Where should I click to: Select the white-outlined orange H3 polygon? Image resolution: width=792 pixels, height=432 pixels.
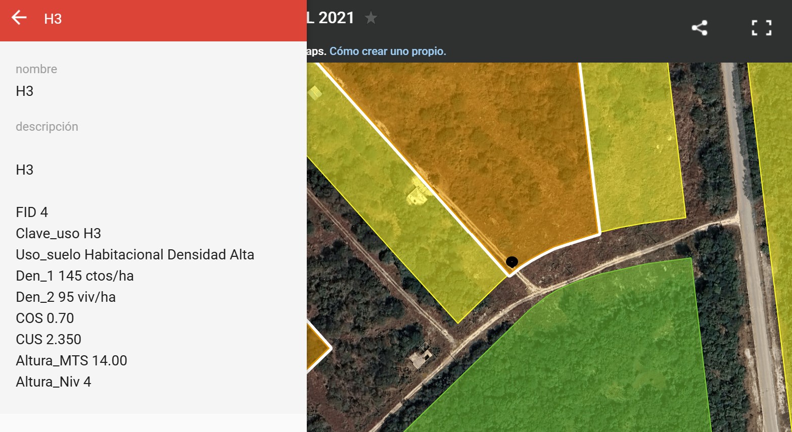(485, 151)
